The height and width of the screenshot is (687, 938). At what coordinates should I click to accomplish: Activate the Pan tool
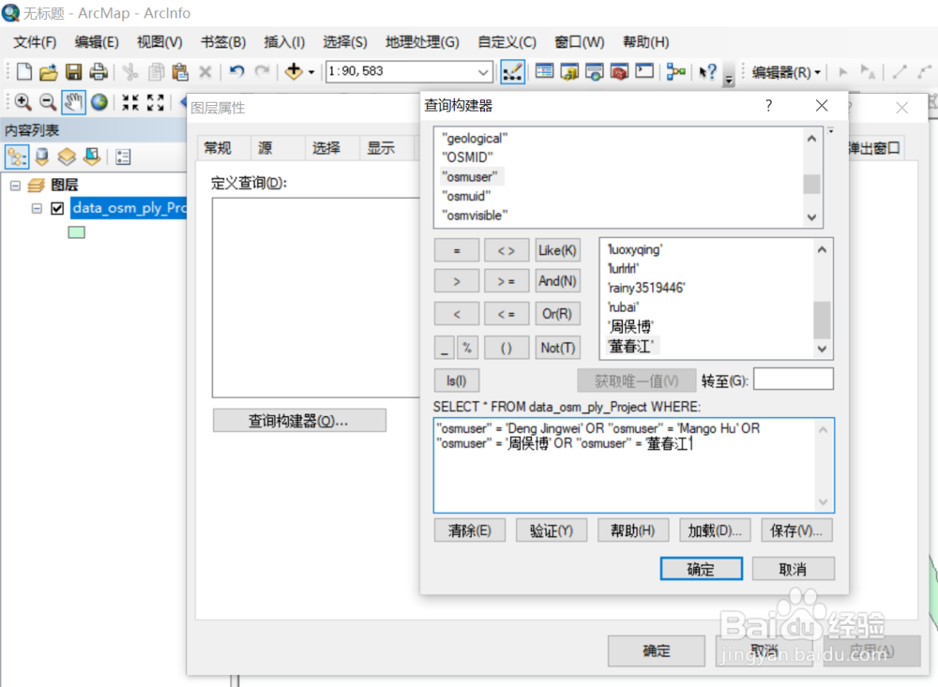point(73,101)
